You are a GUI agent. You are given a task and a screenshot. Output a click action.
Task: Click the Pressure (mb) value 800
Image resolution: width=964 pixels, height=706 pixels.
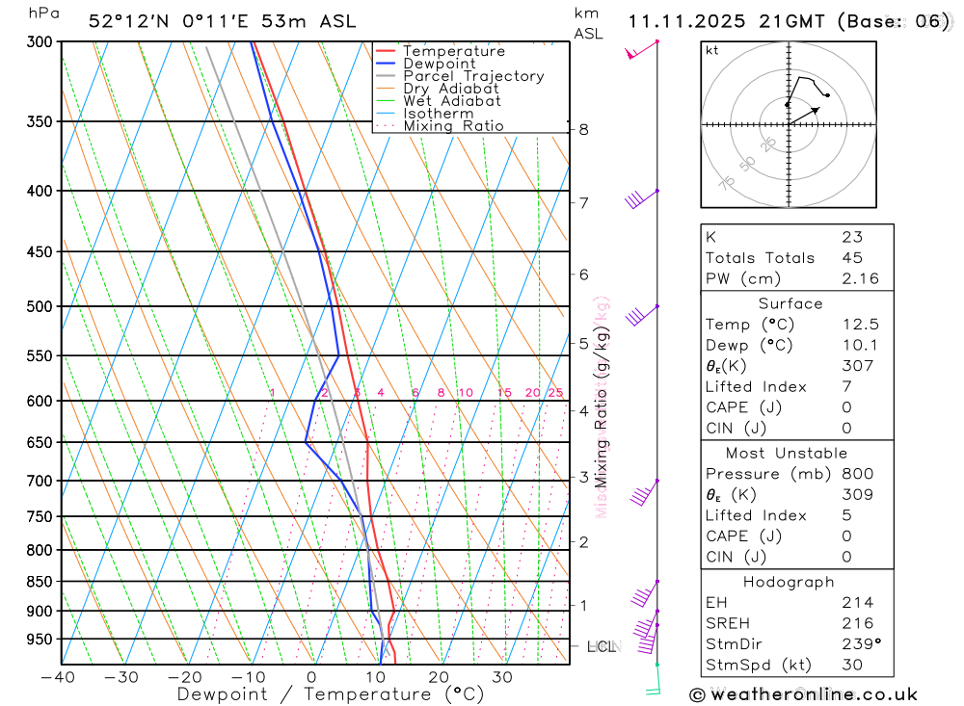click(857, 474)
